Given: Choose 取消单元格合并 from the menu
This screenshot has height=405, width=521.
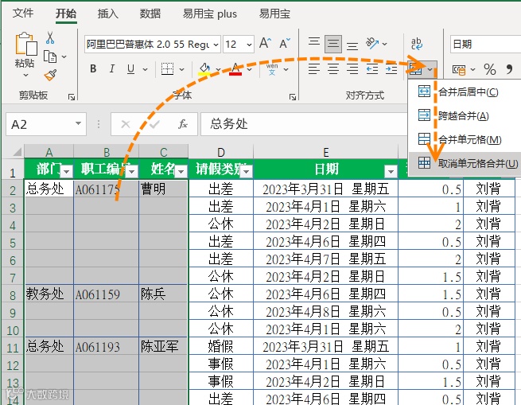Looking at the screenshot, I should [x=465, y=163].
